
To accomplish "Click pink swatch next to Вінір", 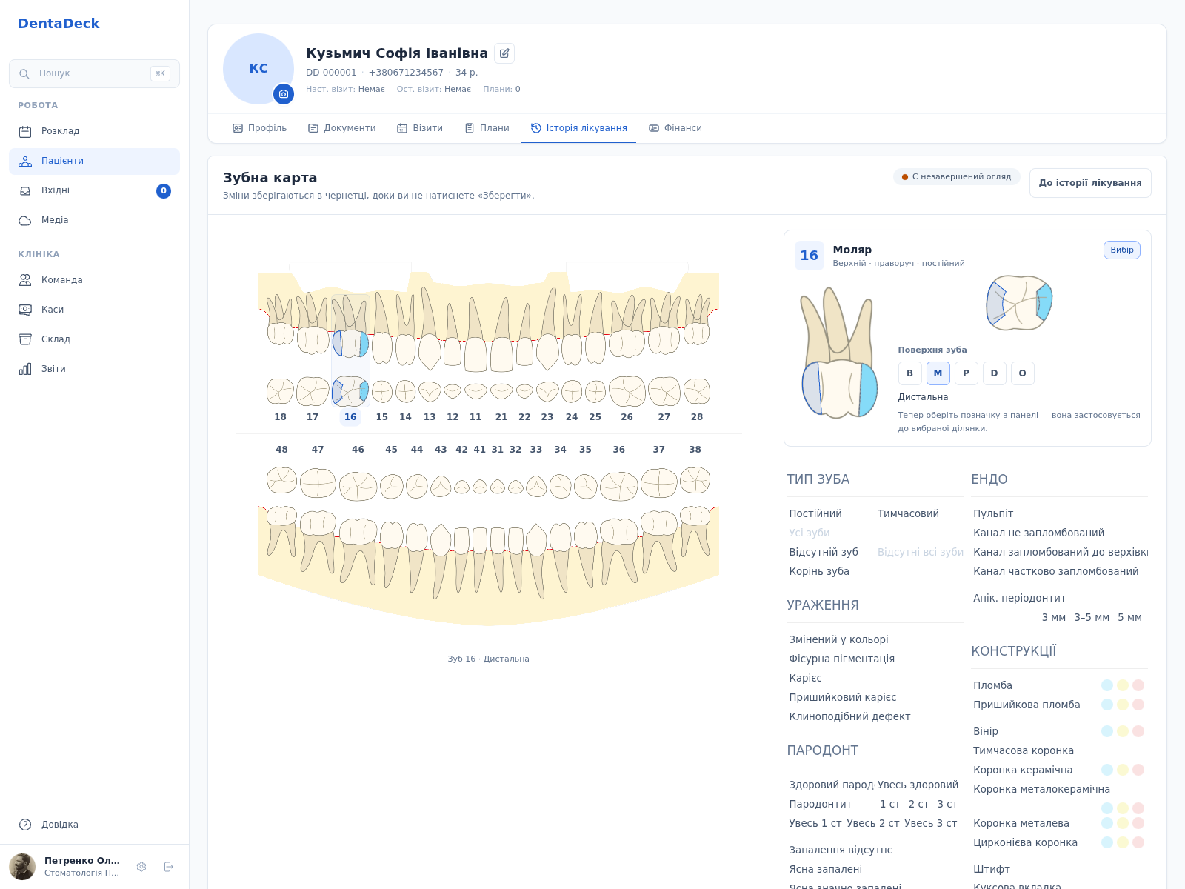I will [1139, 731].
